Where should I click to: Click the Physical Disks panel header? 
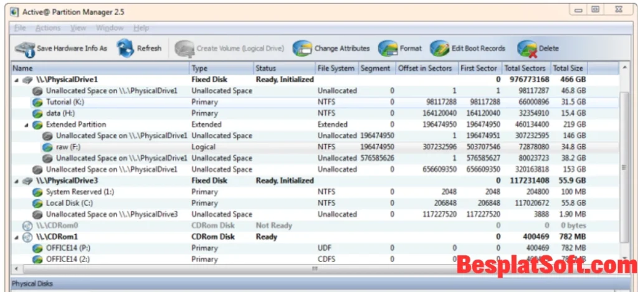coord(319,283)
